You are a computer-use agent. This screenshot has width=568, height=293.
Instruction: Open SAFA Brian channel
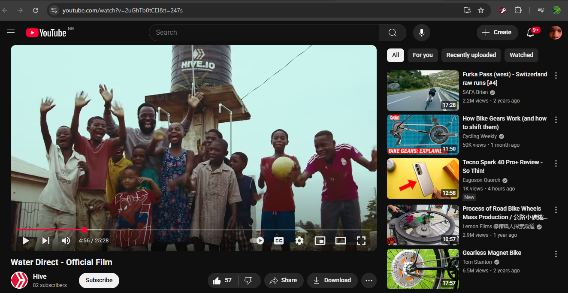475,92
